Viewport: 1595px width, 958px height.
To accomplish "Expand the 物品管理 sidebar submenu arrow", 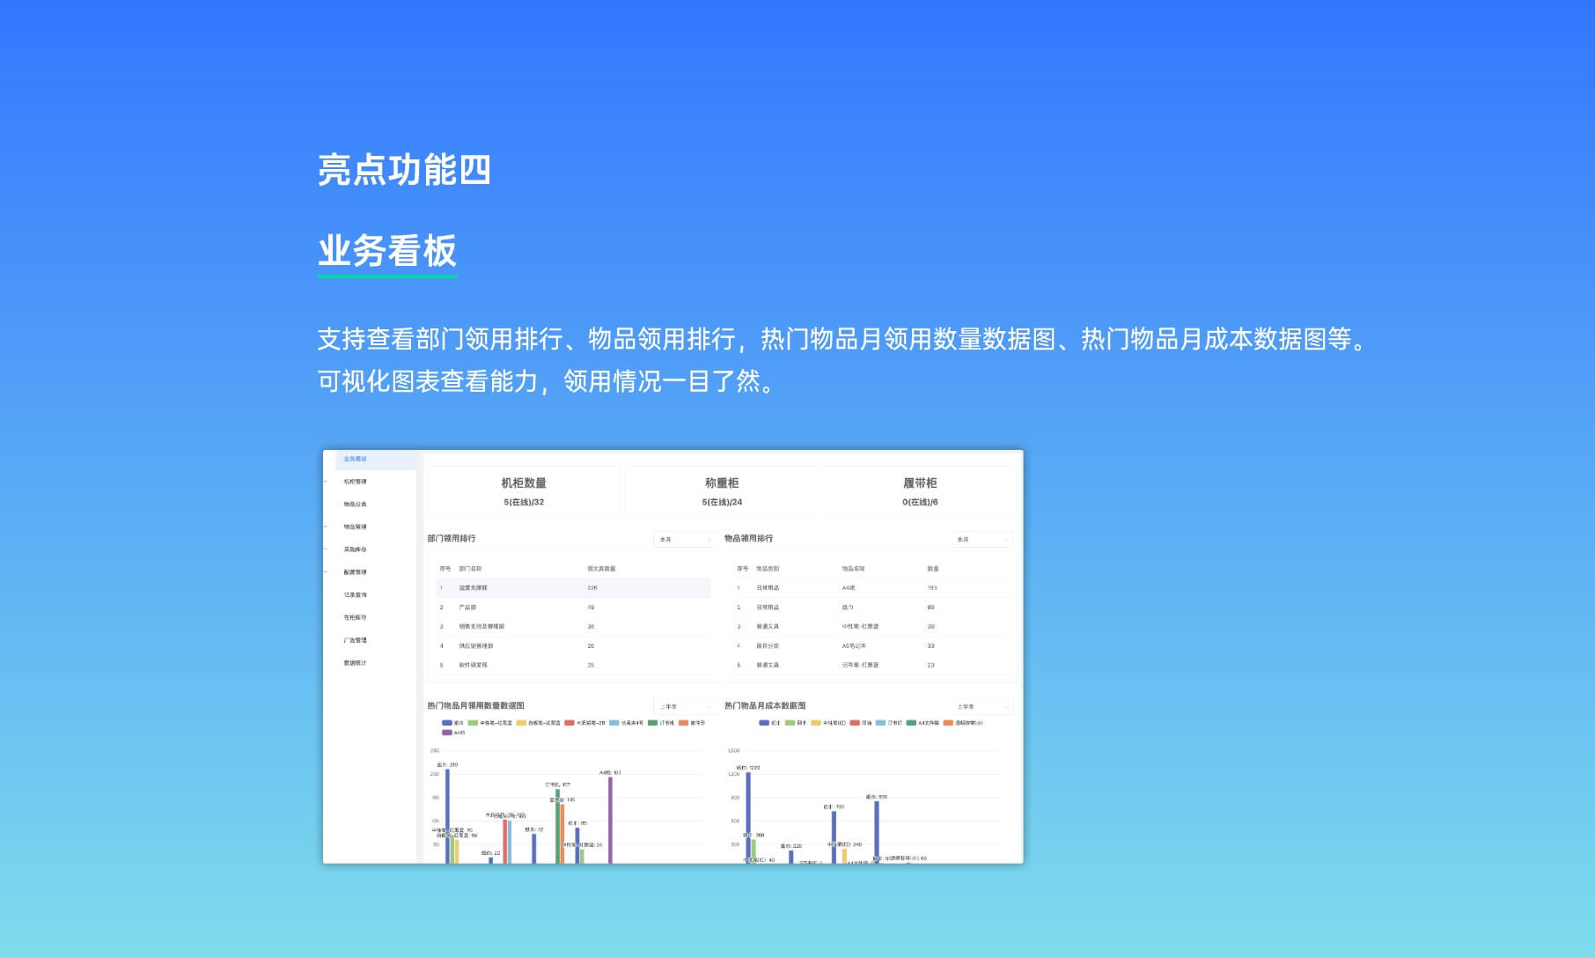I will (x=327, y=527).
